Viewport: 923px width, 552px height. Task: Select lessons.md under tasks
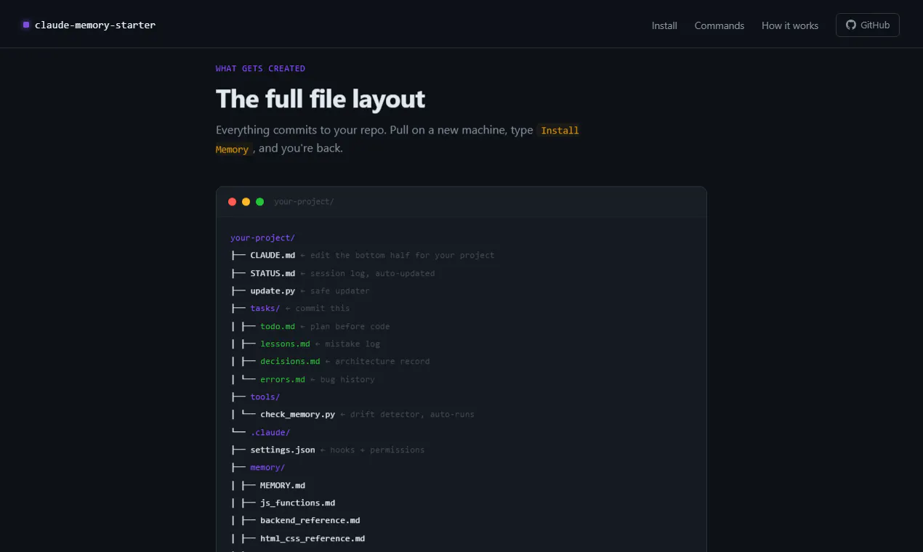(x=285, y=344)
